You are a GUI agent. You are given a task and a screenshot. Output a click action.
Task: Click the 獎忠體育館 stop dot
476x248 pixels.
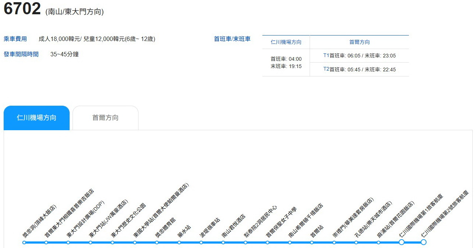tap(156, 242)
